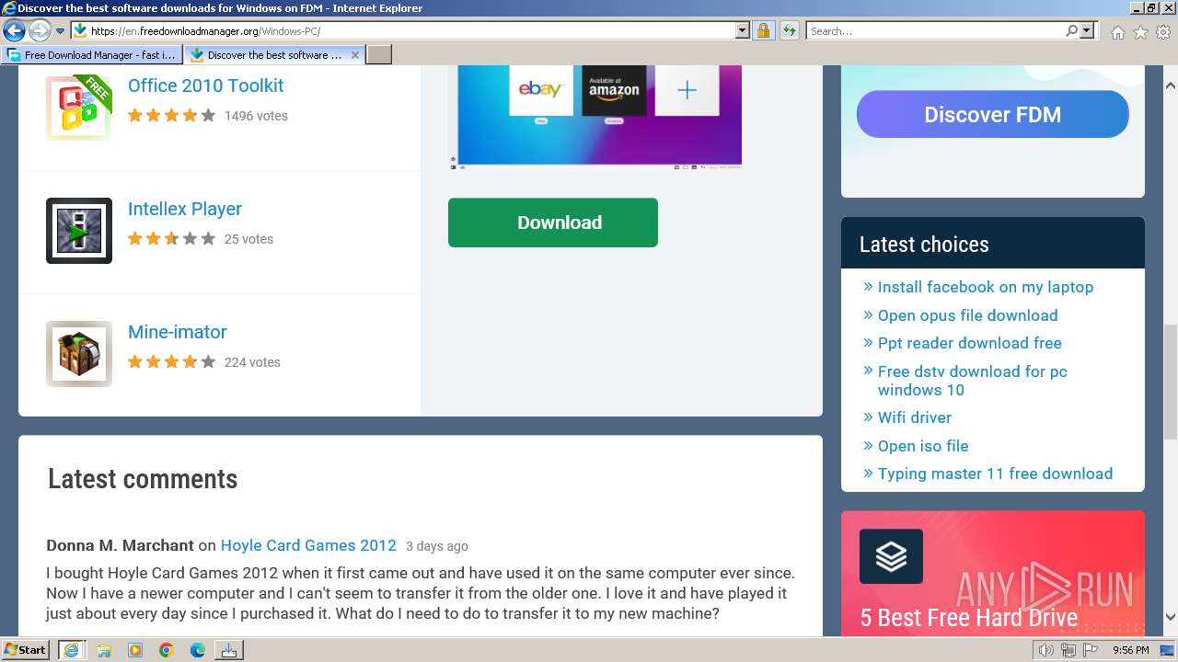
Task: Click the eBay tile in the preview image
Action: [540, 90]
